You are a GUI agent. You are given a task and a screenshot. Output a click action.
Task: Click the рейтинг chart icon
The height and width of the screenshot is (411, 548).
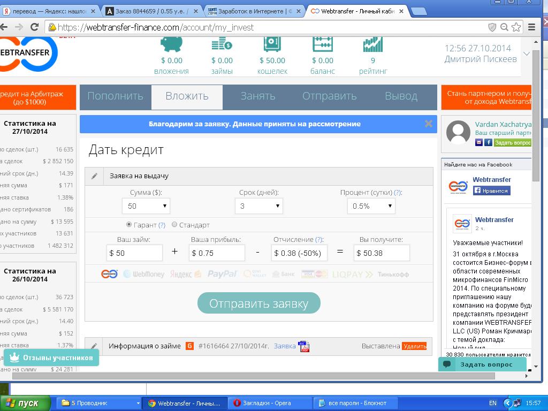pyautogui.click(x=372, y=44)
